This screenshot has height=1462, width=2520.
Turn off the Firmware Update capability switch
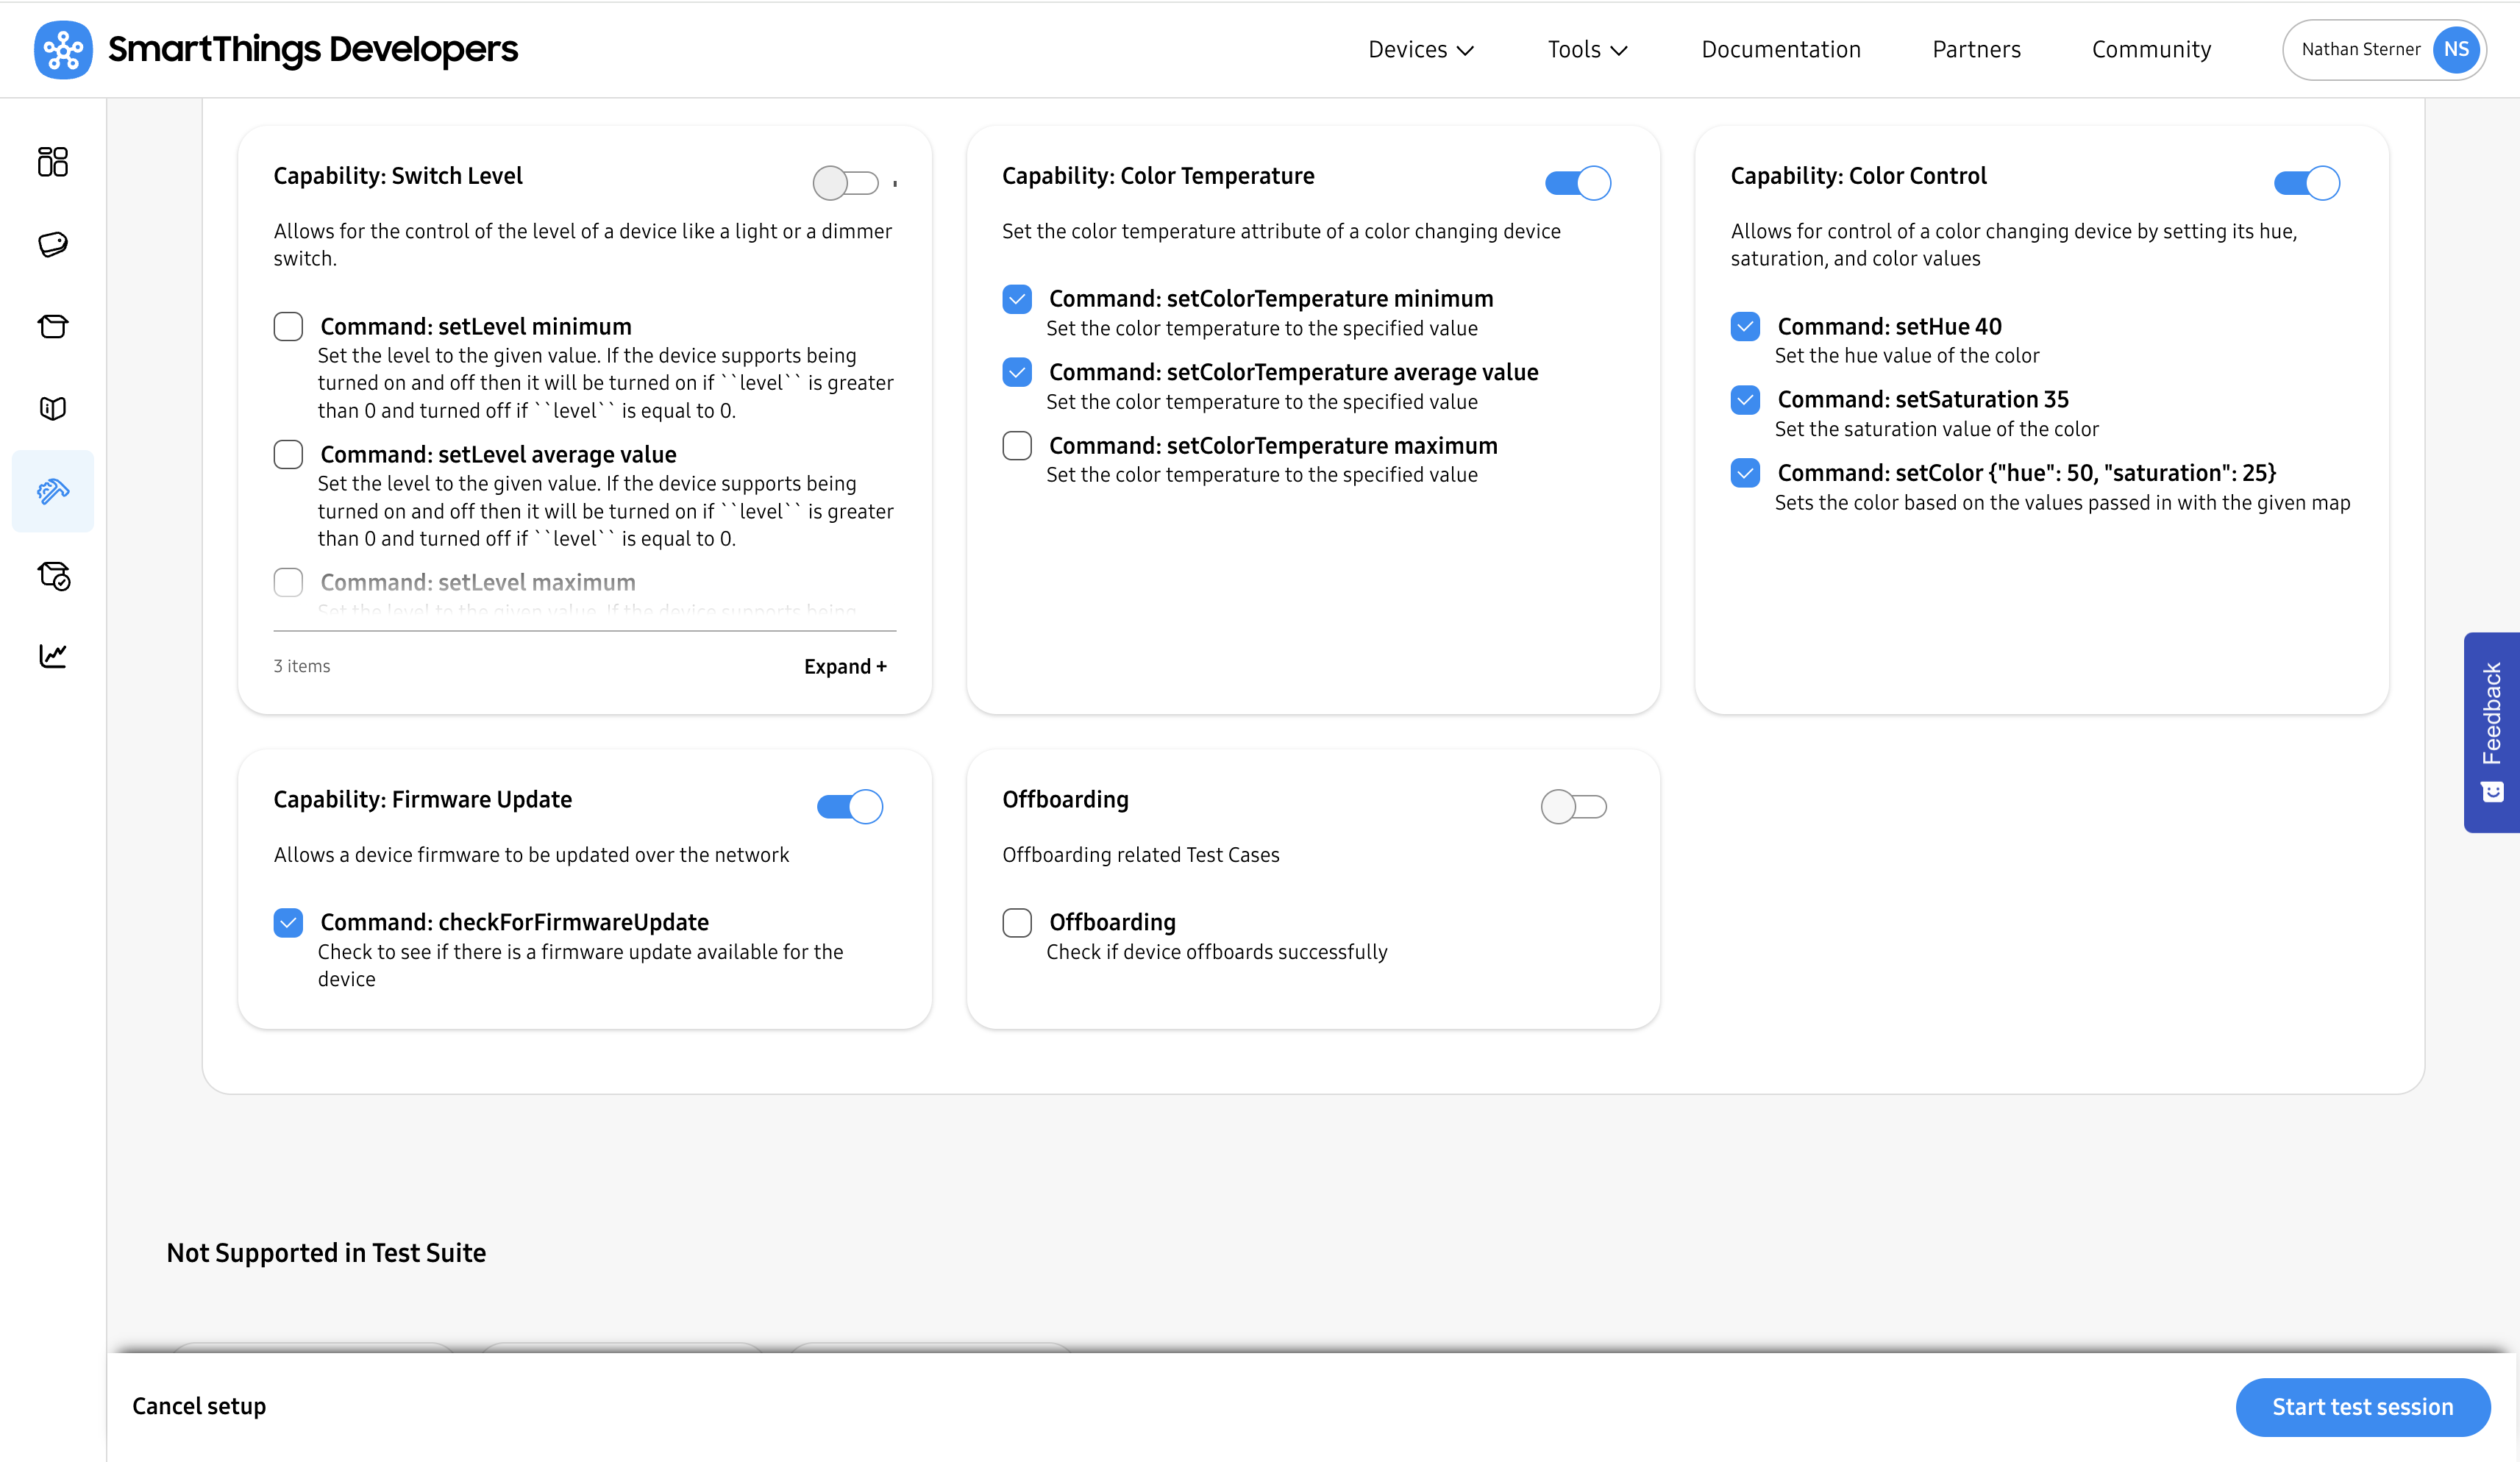(x=849, y=806)
